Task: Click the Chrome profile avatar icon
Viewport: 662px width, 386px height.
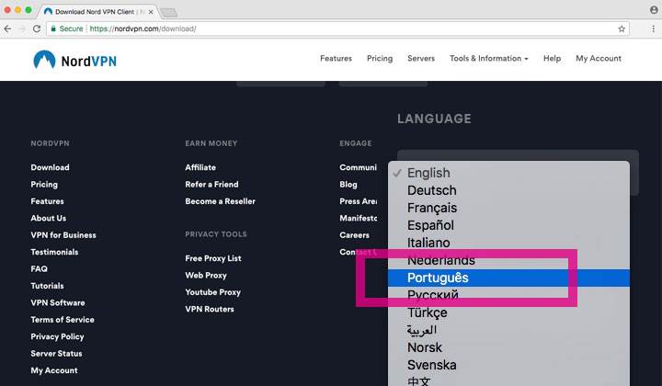Action: click(654, 10)
